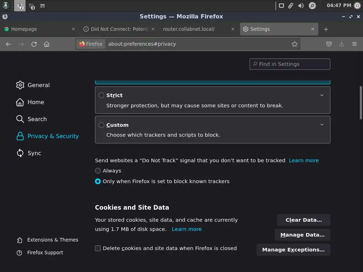The image size is (363, 272).
Task: Click the Reload page icon
Action: (34, 44)
